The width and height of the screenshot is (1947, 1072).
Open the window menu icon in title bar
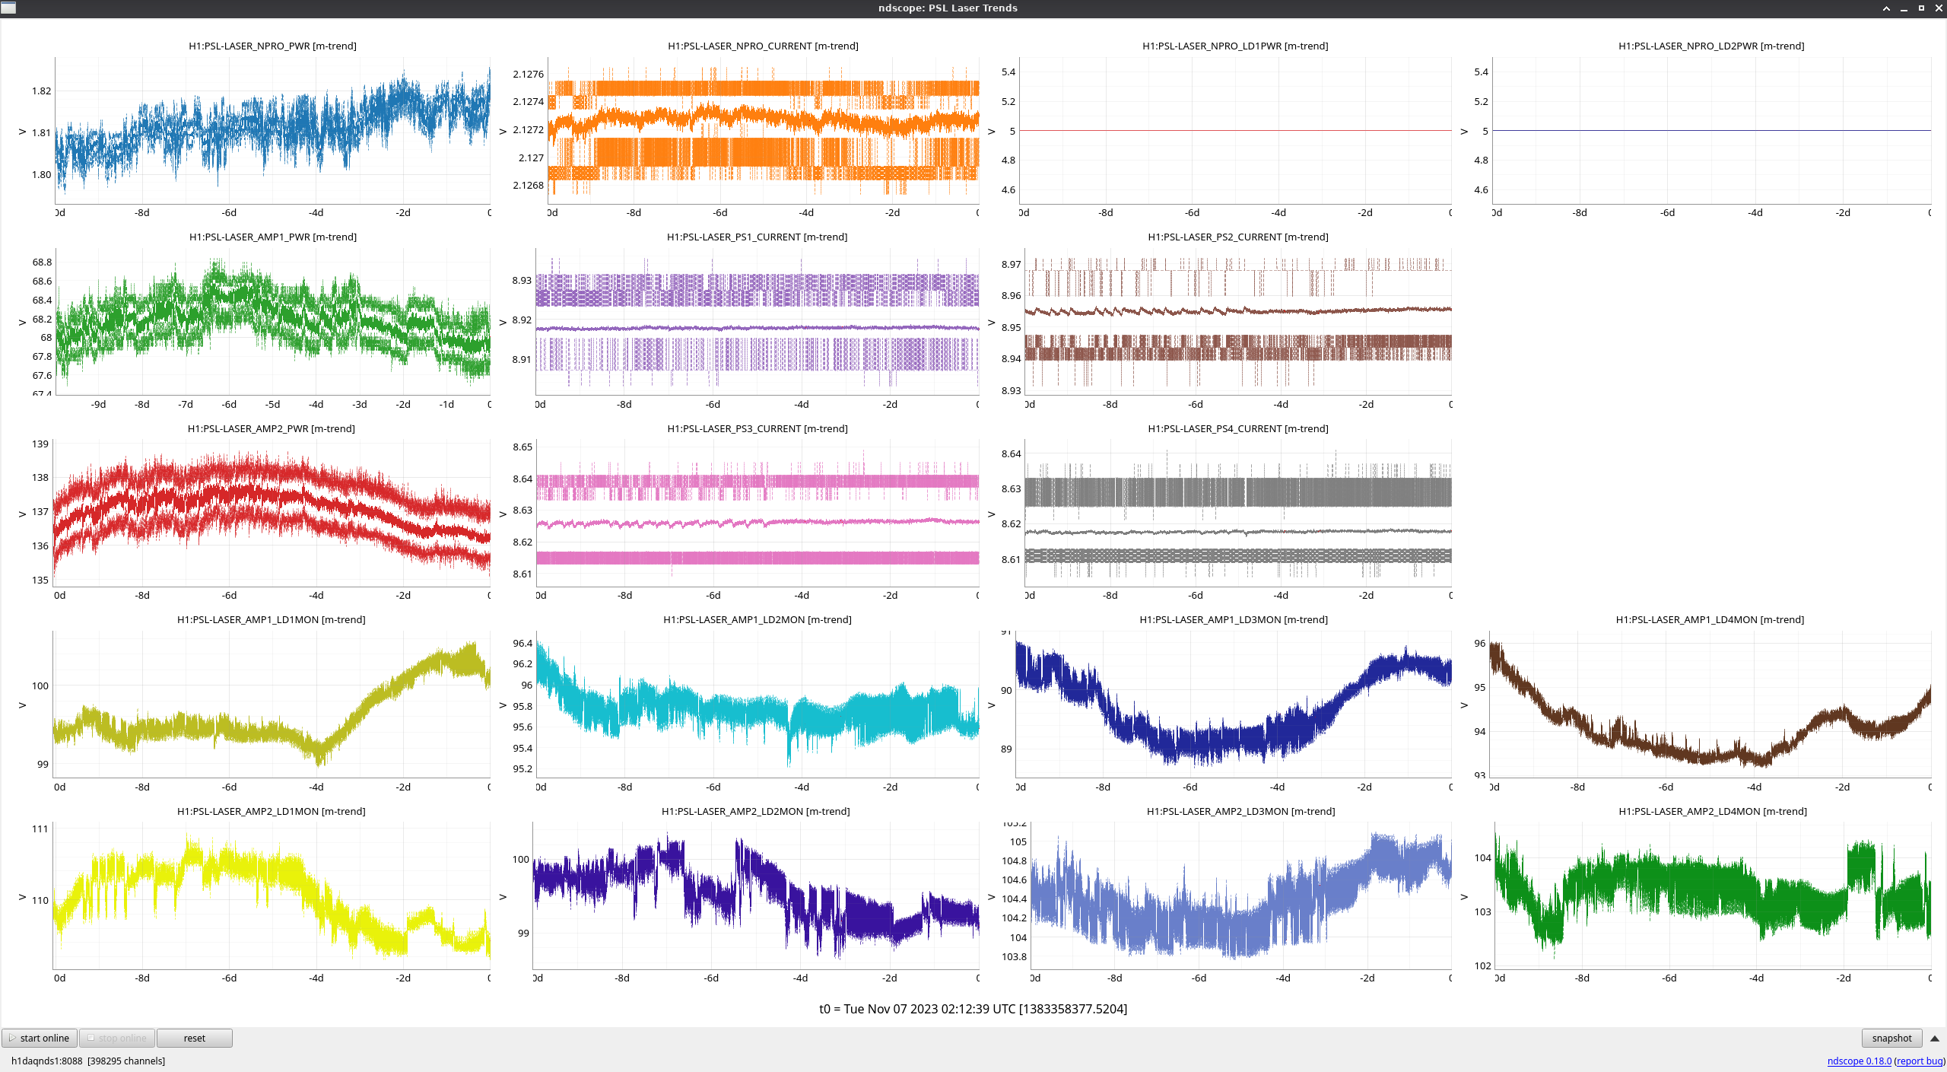8,8
